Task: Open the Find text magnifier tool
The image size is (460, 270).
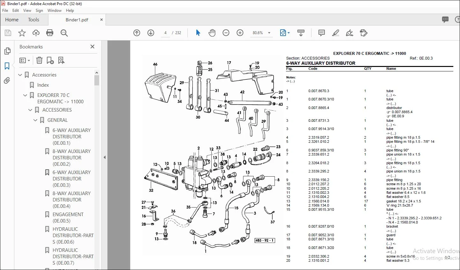Action: click(x=64, y=33)
